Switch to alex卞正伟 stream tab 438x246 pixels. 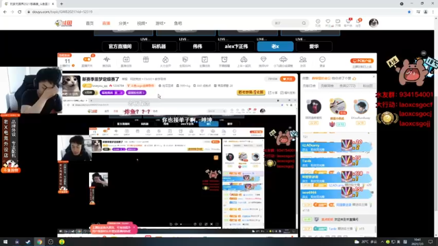coord(236,46)
